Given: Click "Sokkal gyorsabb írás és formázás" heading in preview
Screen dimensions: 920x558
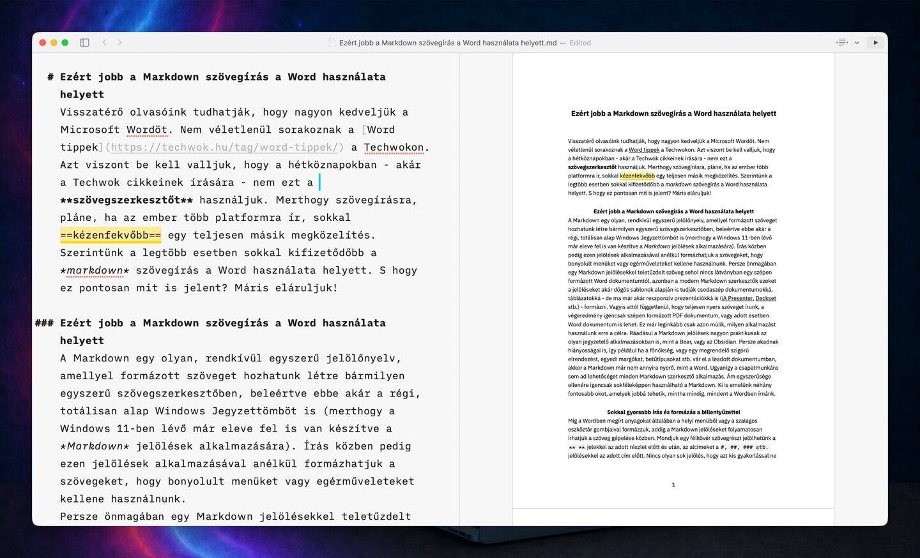Looking at the screenshot, I should [673, 412].
